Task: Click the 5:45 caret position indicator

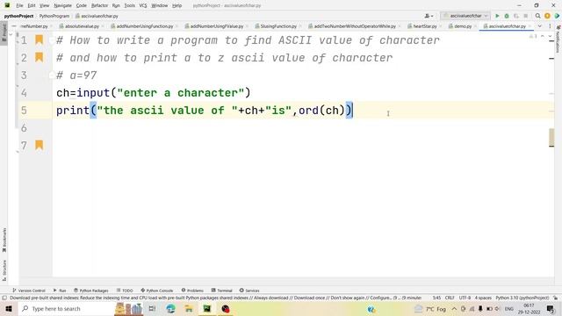Action: (x=436, y=298)
